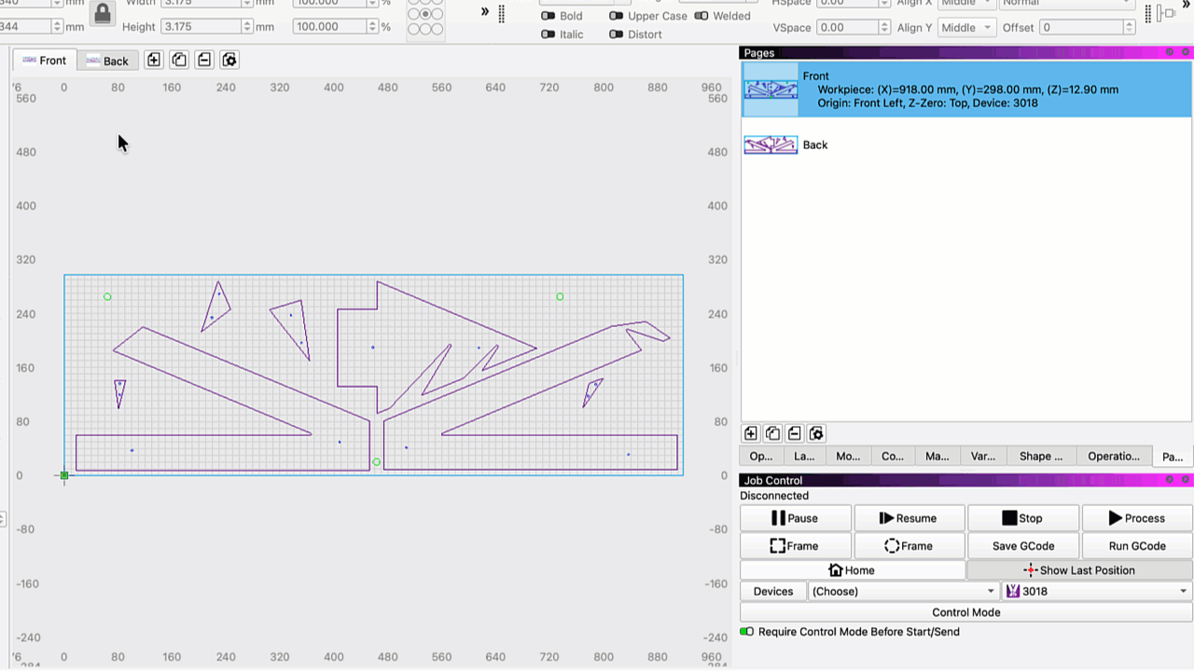
Task: Click circular dashed Frame button
Action: [x=909, y=546]
